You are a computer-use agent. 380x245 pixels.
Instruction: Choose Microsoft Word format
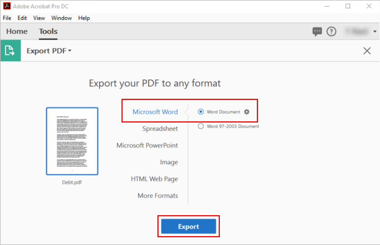pyautogui.click(x=155, y=112)
